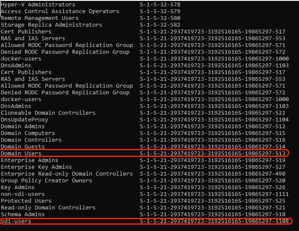Click the Remote Management Users entry
299x231 pixels.
(x=39, y=18)
